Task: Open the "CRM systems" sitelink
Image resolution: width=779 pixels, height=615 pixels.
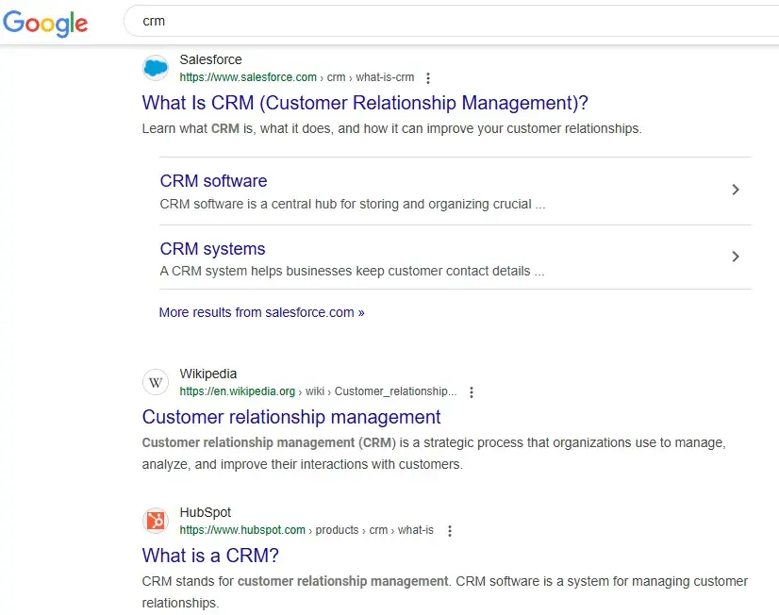Action: coord(212,249)
